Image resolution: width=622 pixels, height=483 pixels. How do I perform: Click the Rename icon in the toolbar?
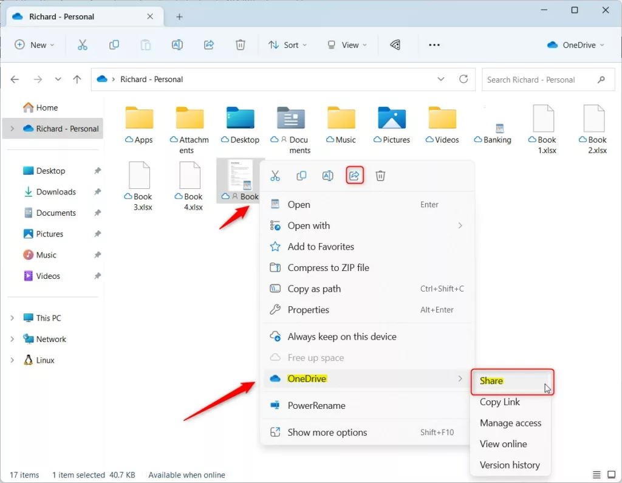[177, 45]
